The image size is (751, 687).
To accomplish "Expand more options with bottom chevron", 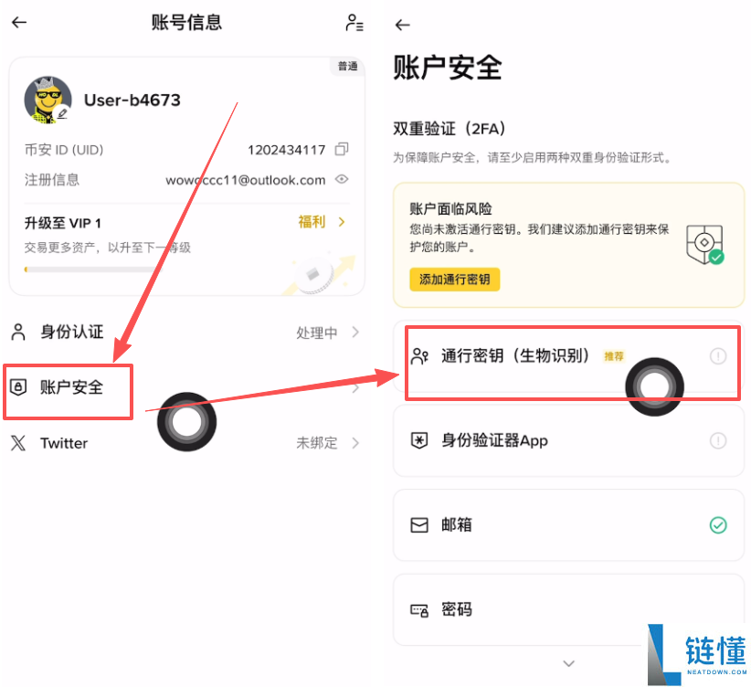I will click(x=568, y=663).
